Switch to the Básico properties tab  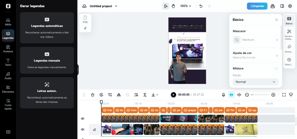(x=289, y=21)
